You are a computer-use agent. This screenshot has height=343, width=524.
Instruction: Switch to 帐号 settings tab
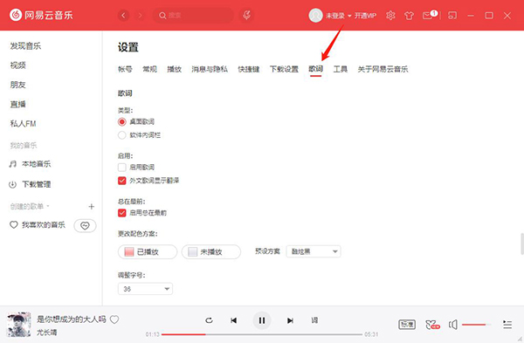coord(125,69)
